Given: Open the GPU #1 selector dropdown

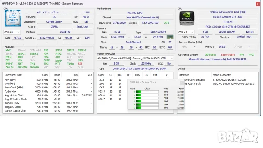Looking at the screenshot, I should (186, 32).
